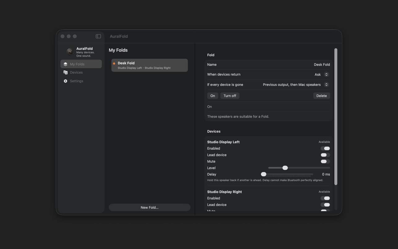Click the Turn off button
Viewport: 398px width, 249px height.
(x=230, y=96)
